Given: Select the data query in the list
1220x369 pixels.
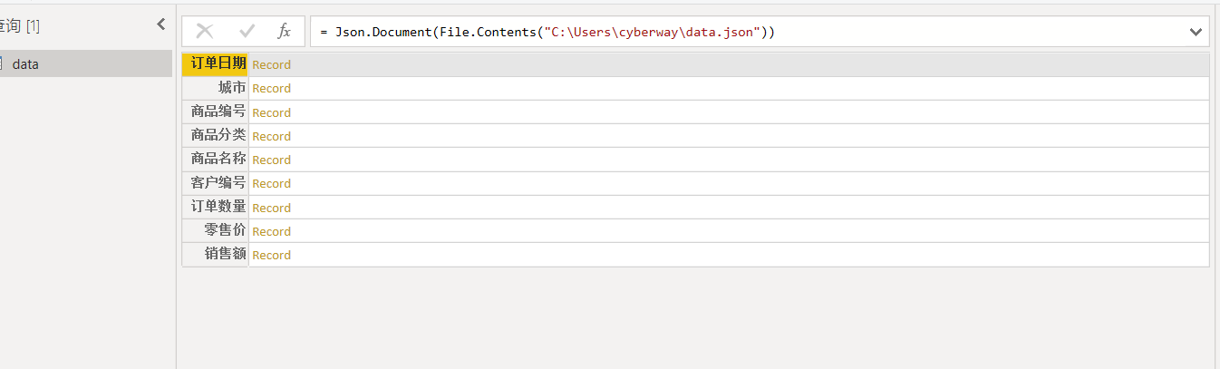Looking at the screenshot, I should [25, 64].
